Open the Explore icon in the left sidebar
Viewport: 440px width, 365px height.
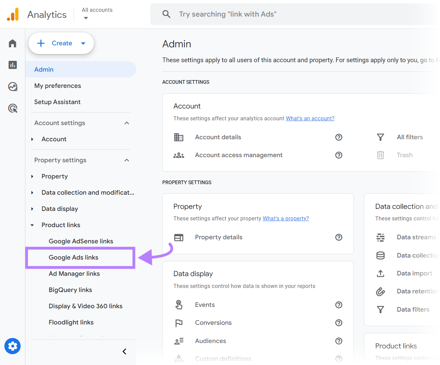tap(13, 87)
